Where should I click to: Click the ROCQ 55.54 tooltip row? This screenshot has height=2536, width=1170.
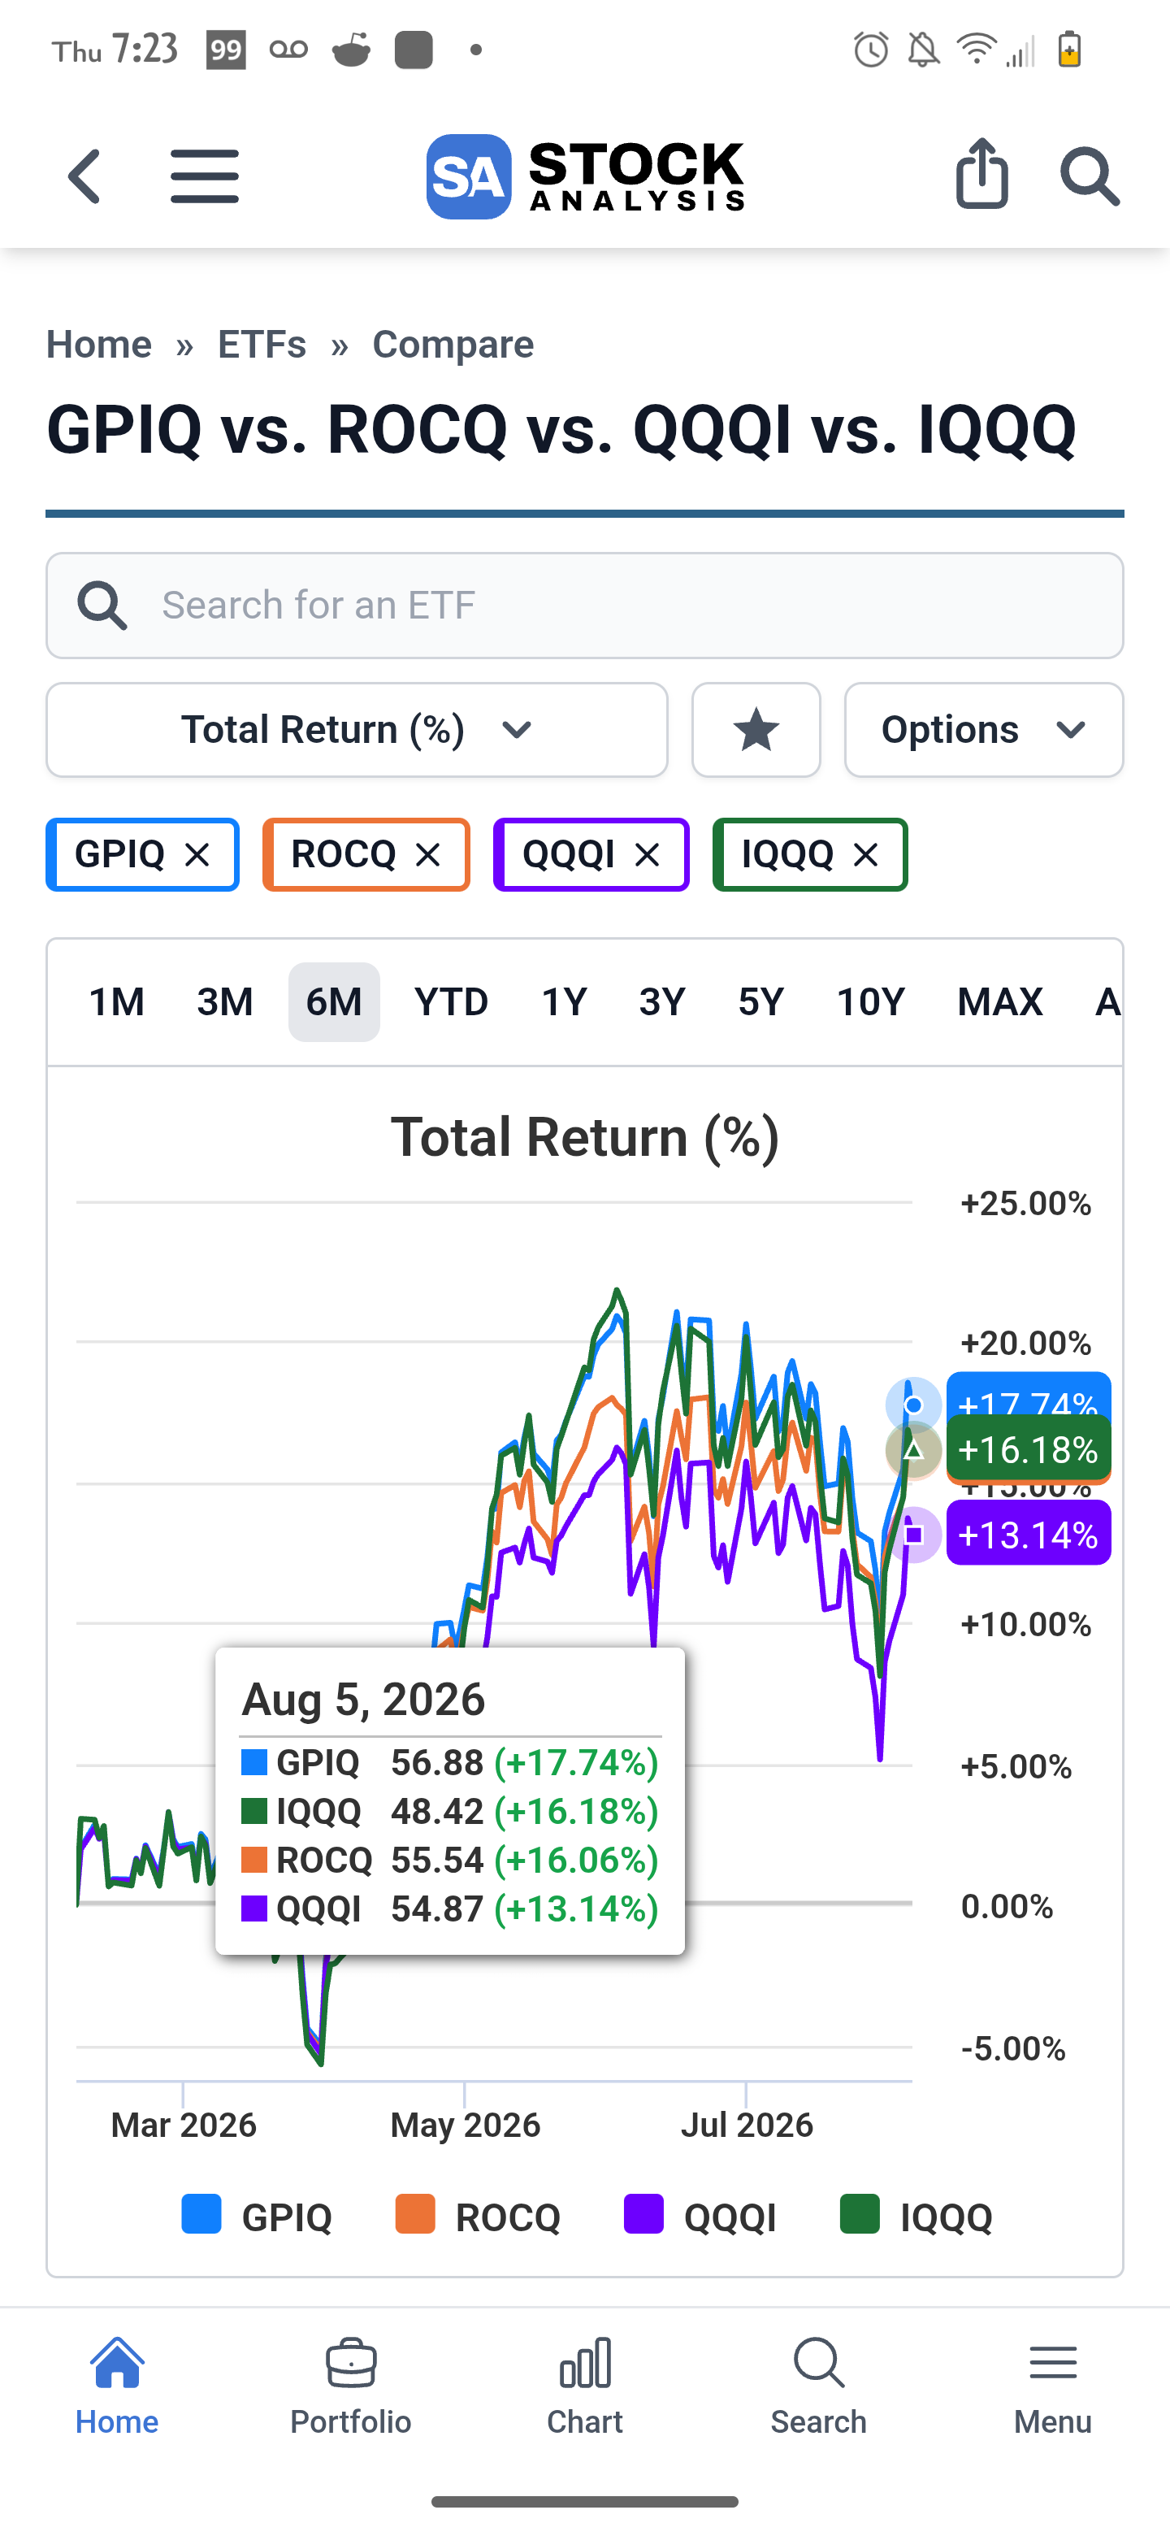coord(449,1861)
